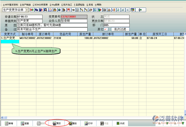Click the 打印 (Print) button
The width and height of the screenshot is (186, 127).
89,123
